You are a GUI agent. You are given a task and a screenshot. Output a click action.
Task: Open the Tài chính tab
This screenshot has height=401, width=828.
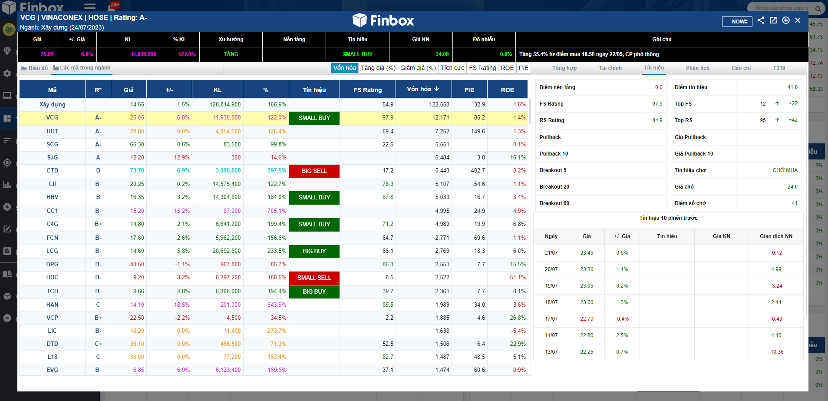click(x=610, y=68)
